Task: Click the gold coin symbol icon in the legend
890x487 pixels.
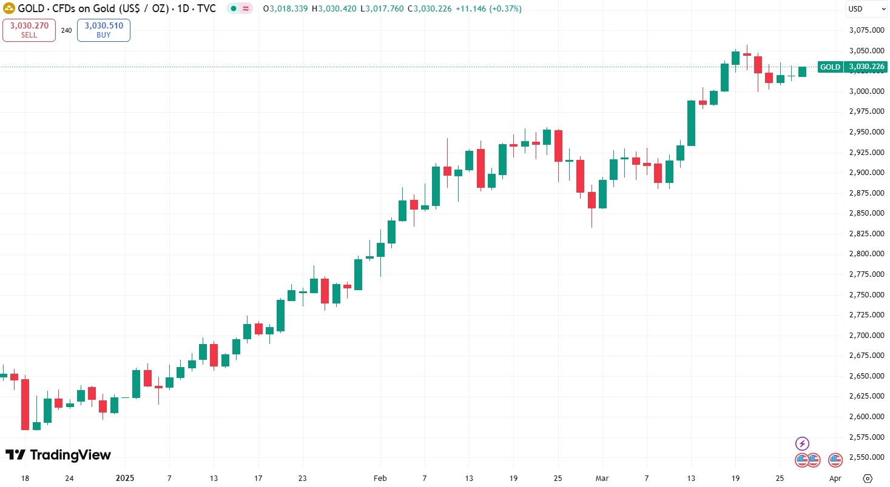Action: click(8, 8)
